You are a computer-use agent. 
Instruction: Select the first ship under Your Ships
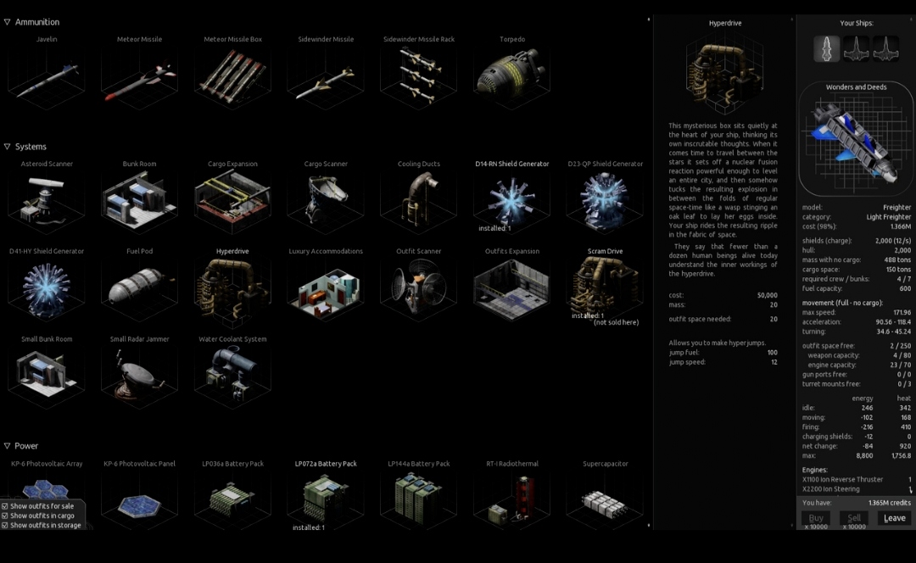(827, 49)
